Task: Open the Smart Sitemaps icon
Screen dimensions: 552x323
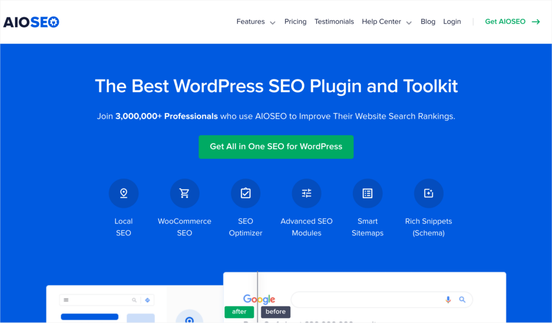Action: point(368,193)
